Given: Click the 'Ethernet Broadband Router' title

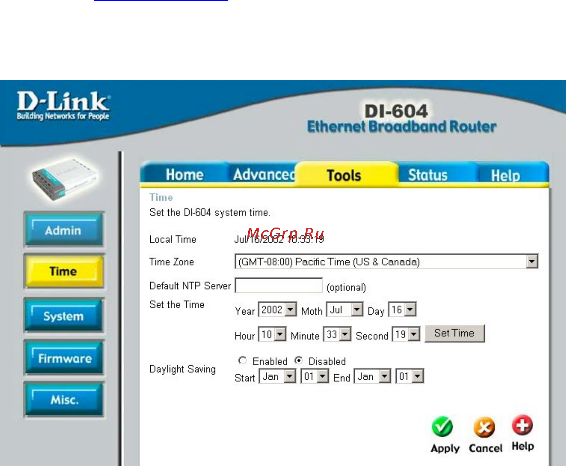Looking at the screenshot, I should tap(402, 126).
